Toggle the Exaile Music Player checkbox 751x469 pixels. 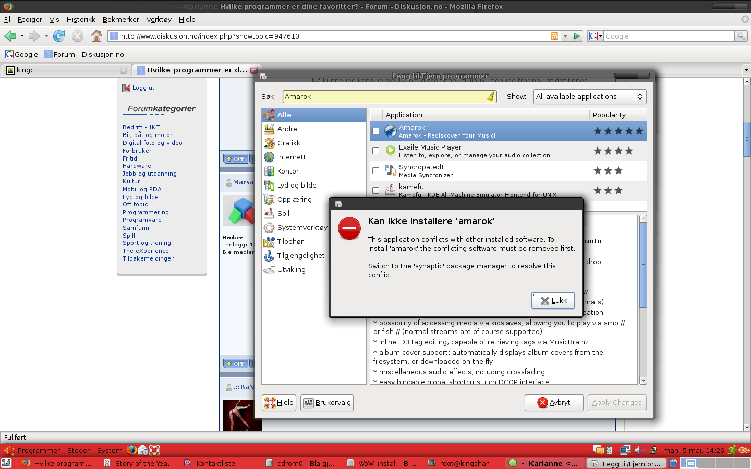pos(375,151)
